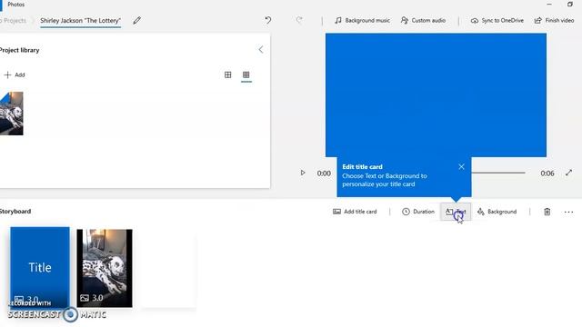Collapse the Project library panel

pyautogui.click(x=261, y=49)
